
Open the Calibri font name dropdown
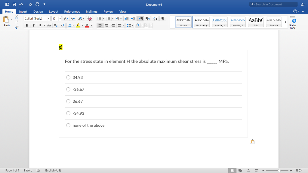49,19
